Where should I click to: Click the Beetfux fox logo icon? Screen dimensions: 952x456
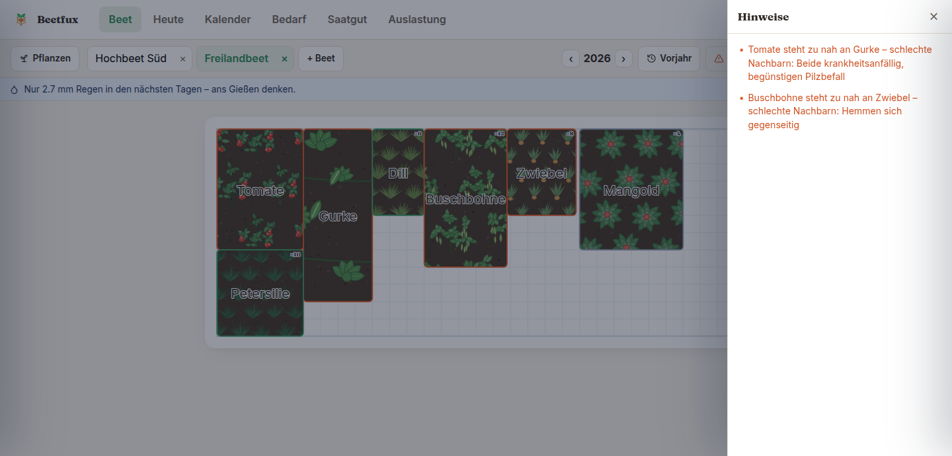tap(22, 19)
